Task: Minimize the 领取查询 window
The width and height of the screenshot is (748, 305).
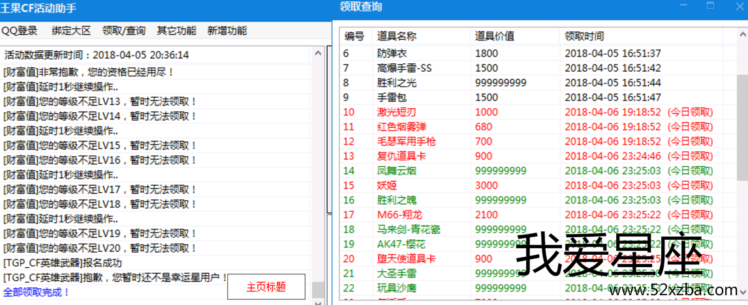Action: pyautogui.click(x=684, y=5)
